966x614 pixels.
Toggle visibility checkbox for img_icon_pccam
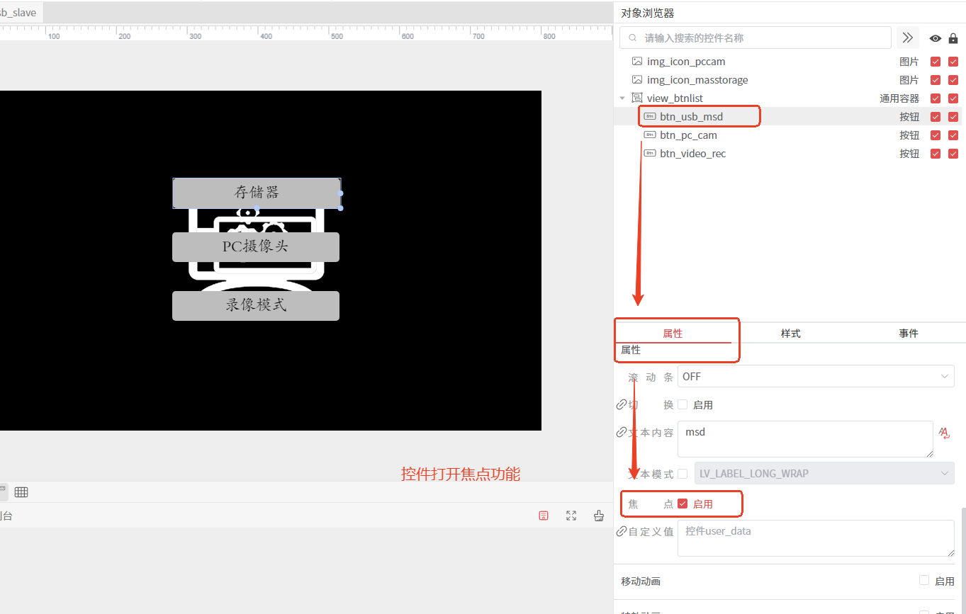936,62
